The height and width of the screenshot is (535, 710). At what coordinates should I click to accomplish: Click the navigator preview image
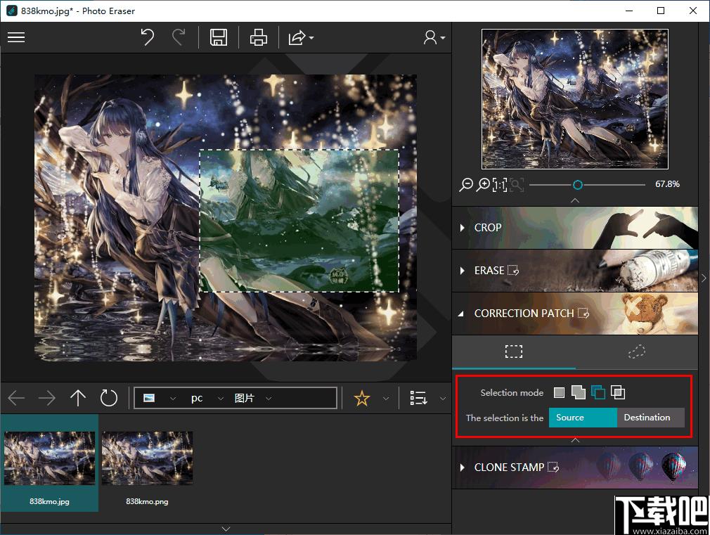[574, 98]
